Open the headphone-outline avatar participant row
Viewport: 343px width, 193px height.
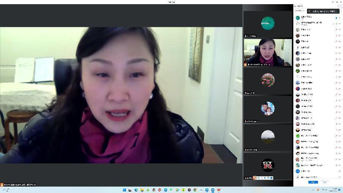[318, 24]
